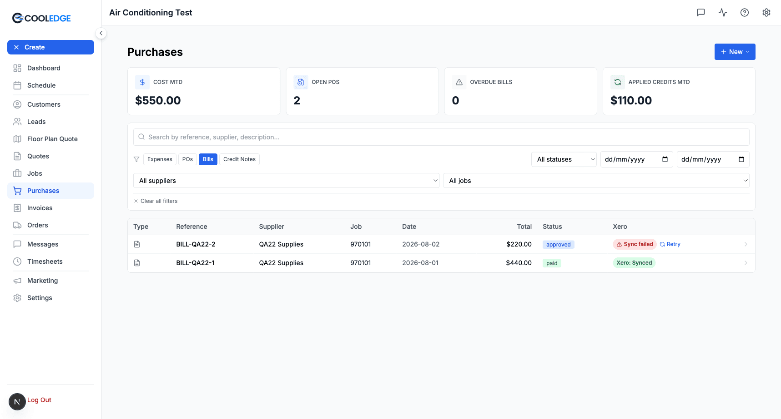Click the BILL-QA22-2 reference text
This screenshot has width=781, height=419.
tap(196, 244)
